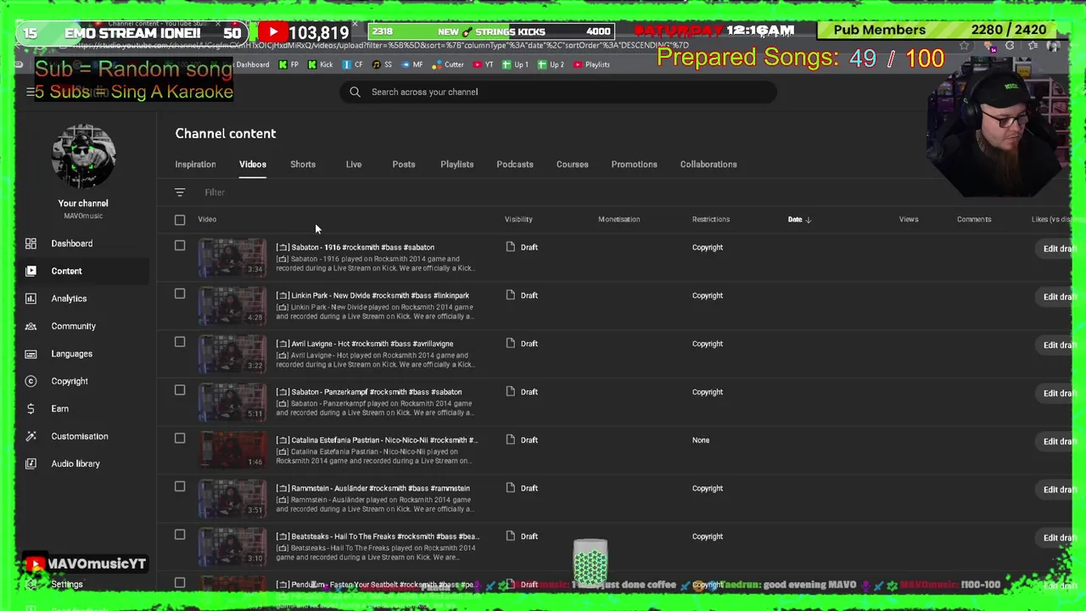Open the Languages sidebar icon
Image resolution: width=1086 pixels, height=611 pixels.
31,354
